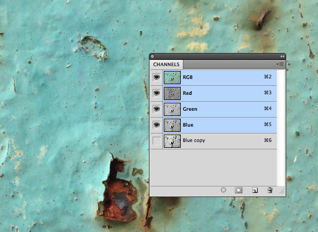This screenshot has width=318, height=232.
Task: Load channel as selection icon
Action: click(224, 190)
